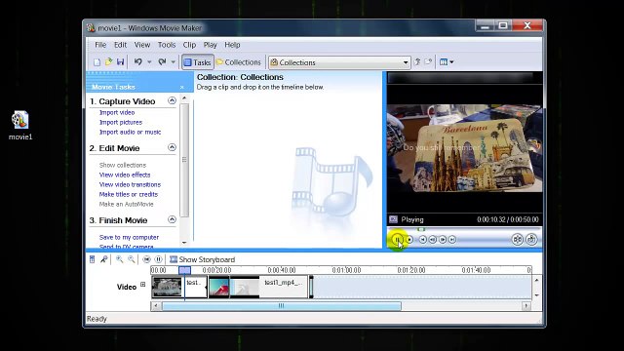Click the tasks pane scroll up arrow

(x=184, y=97)
